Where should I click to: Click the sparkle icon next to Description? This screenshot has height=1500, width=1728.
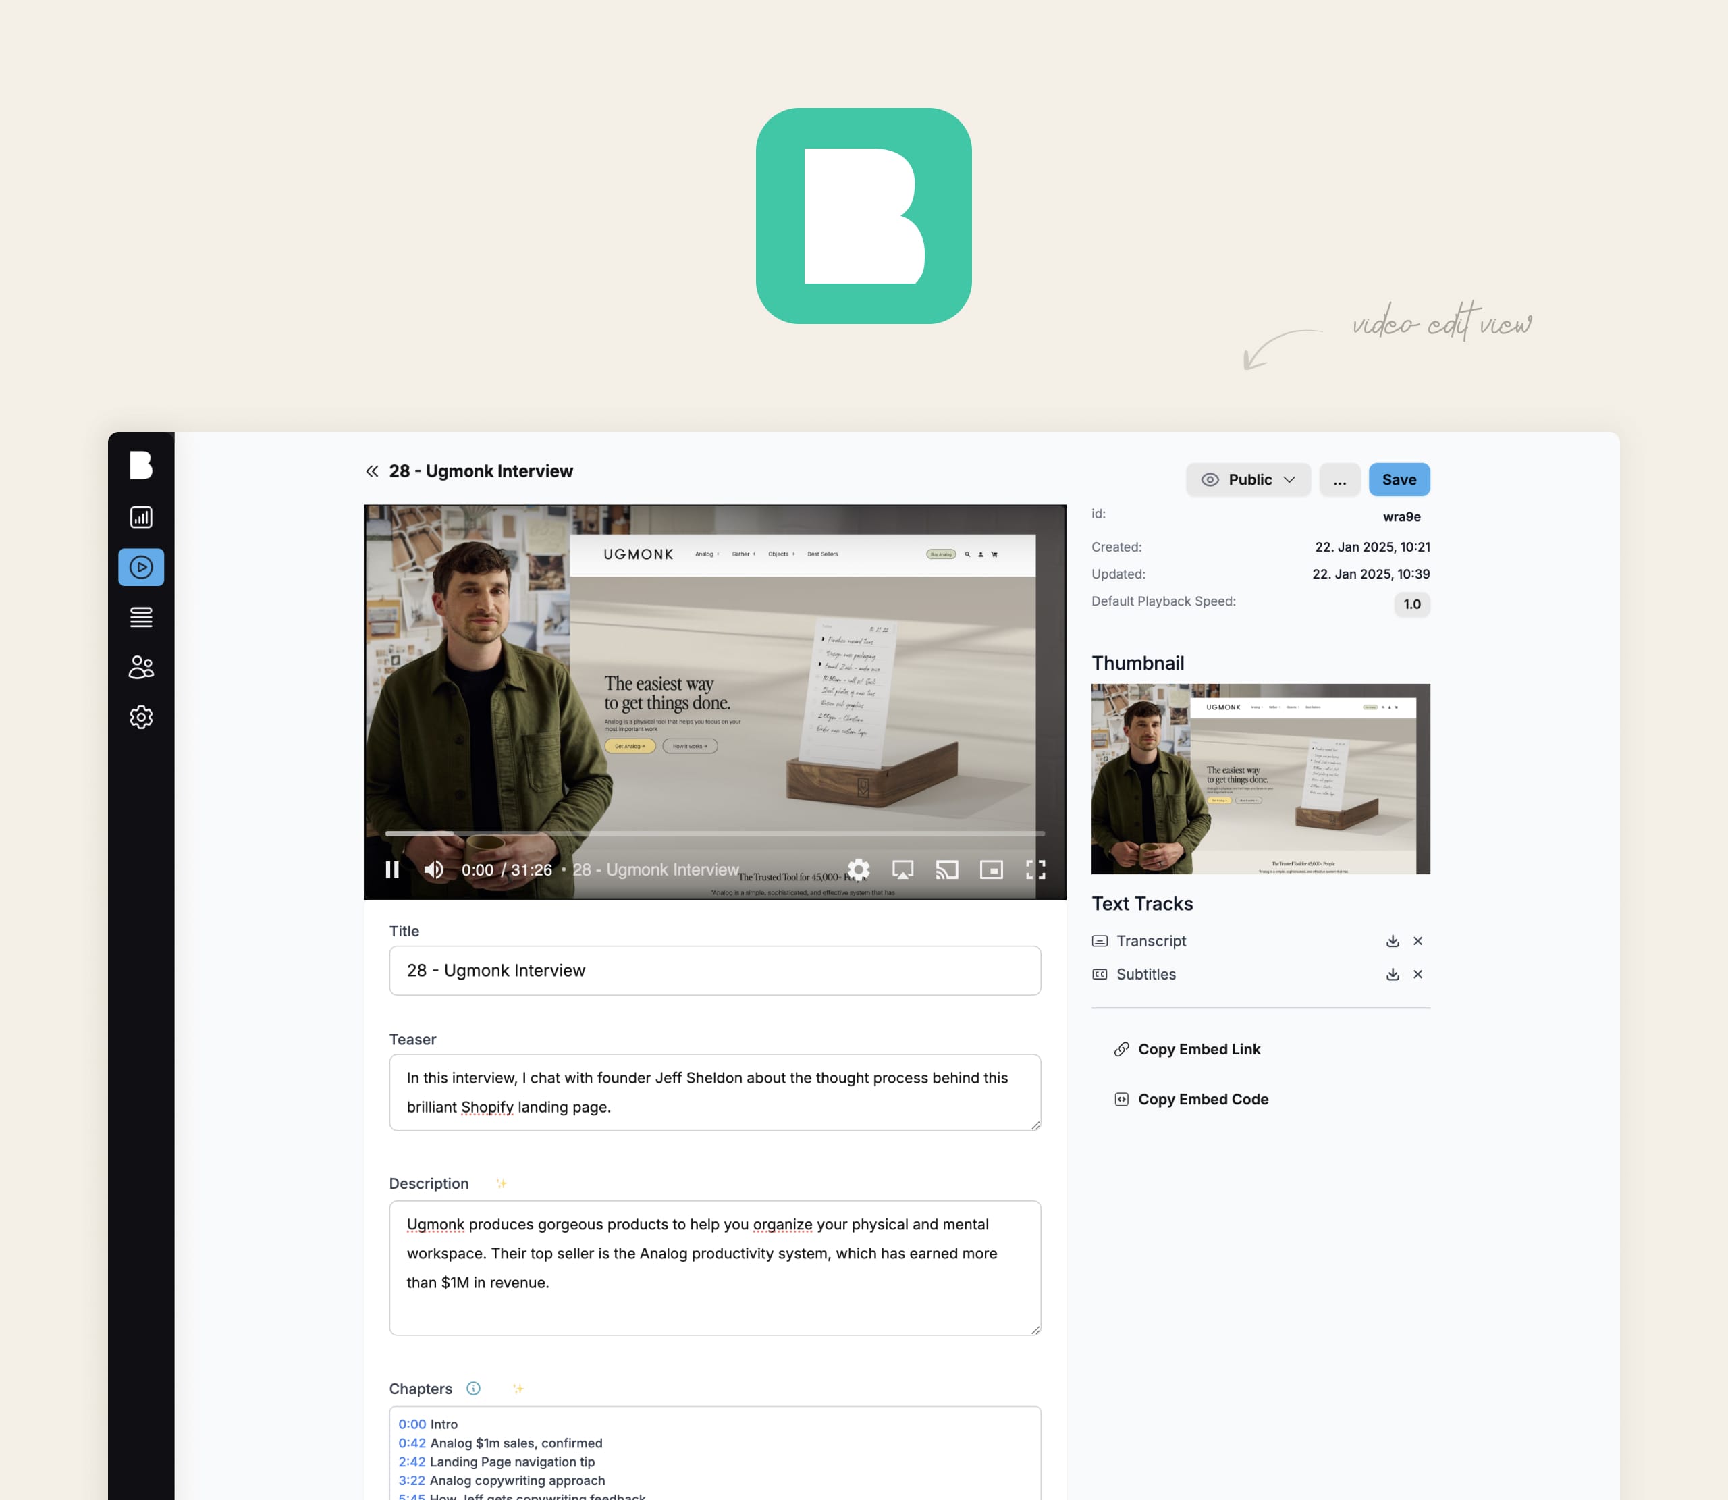(x=502, y=1183)
